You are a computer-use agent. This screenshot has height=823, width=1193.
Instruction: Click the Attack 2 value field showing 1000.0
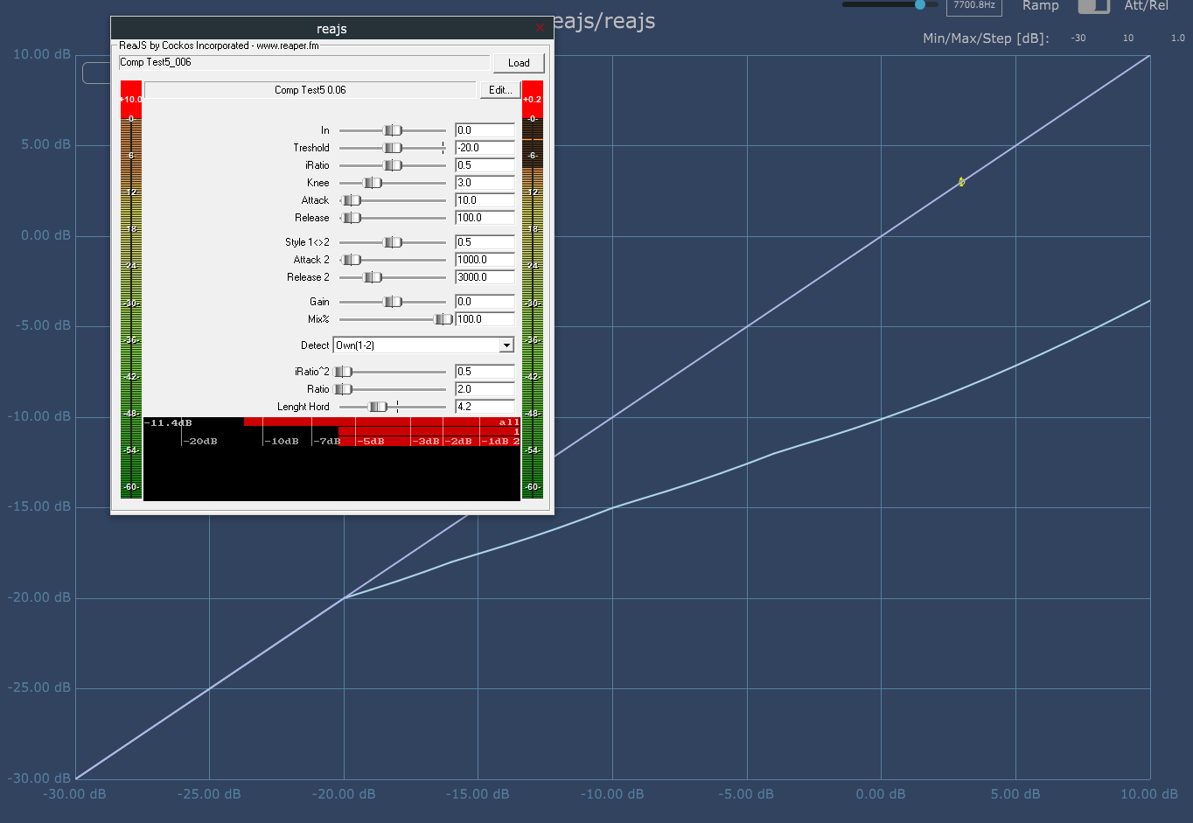(485, 260)
